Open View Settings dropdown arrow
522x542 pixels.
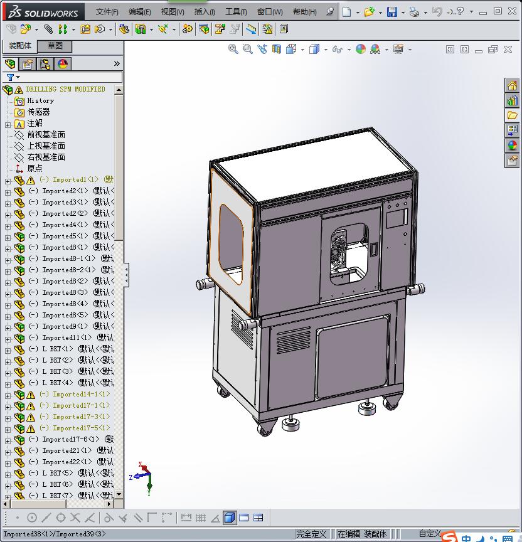pyautogui.click(x=410, y=50)
